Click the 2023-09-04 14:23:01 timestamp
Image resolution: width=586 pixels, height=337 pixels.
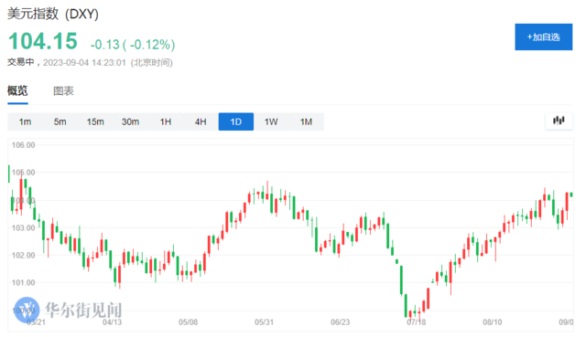pyautogui.click(x=84, y=63)
